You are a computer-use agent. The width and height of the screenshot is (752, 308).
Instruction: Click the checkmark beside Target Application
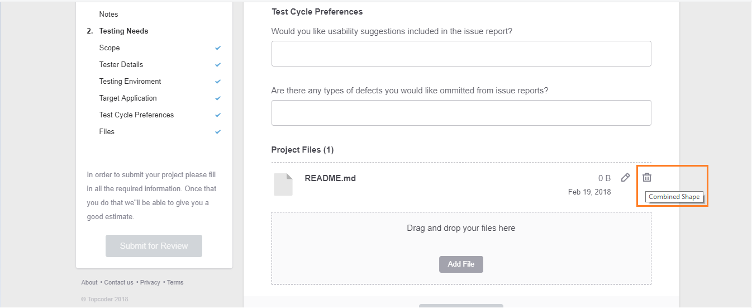pyautogui.click(x=218, y=98)
